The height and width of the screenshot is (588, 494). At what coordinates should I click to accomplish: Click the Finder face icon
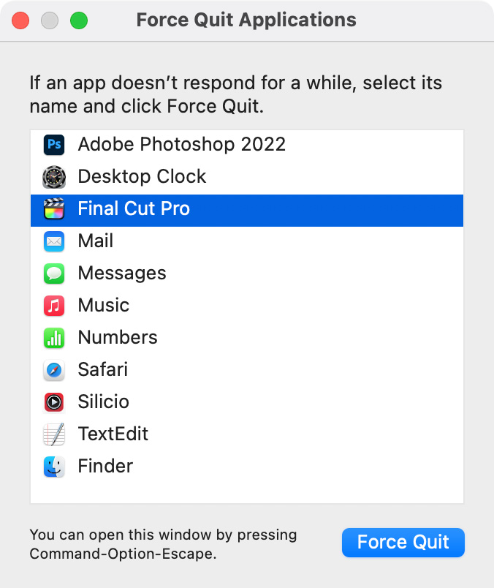pos(54,467)
